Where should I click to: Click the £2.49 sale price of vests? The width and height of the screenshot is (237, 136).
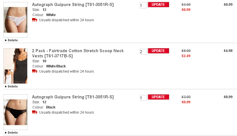[186, 56]
